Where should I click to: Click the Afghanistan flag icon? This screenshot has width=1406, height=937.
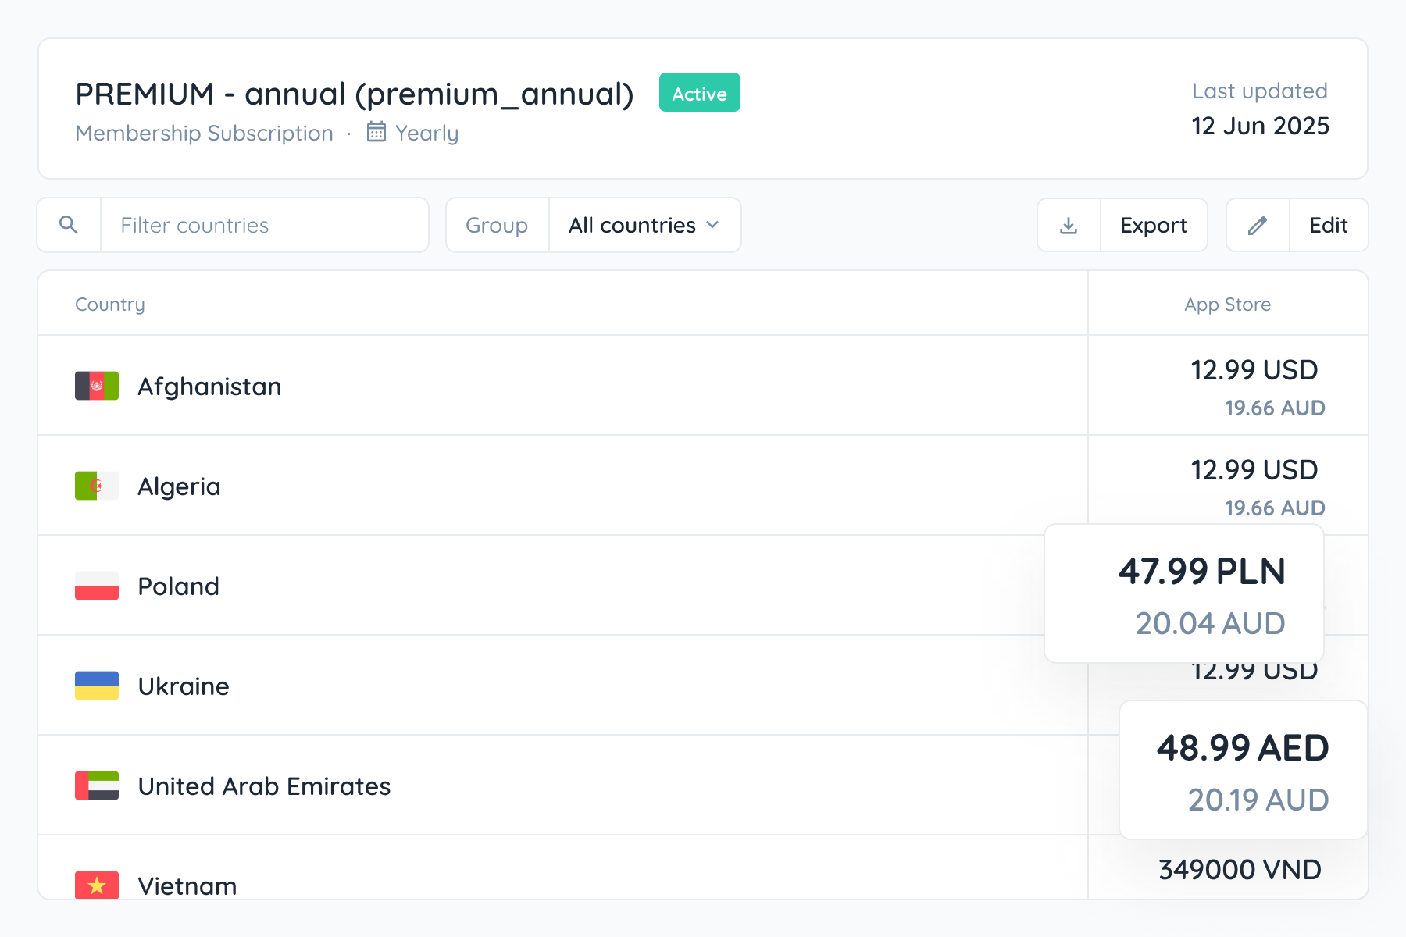(97, 386)
